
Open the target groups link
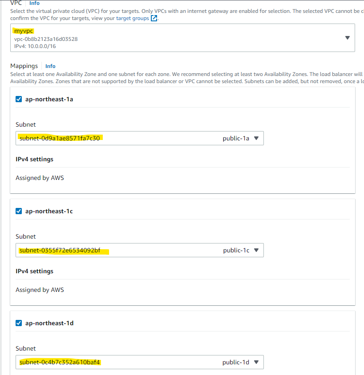pyautogui.click(x=133, y=18)
